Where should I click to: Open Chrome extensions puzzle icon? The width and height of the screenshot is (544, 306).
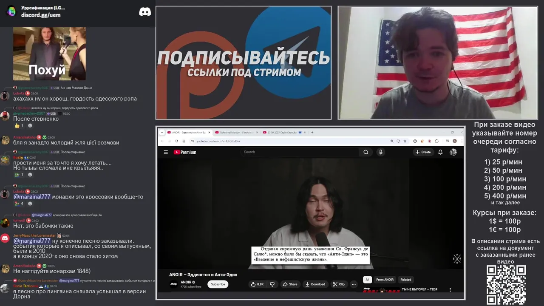coord(436,141)
